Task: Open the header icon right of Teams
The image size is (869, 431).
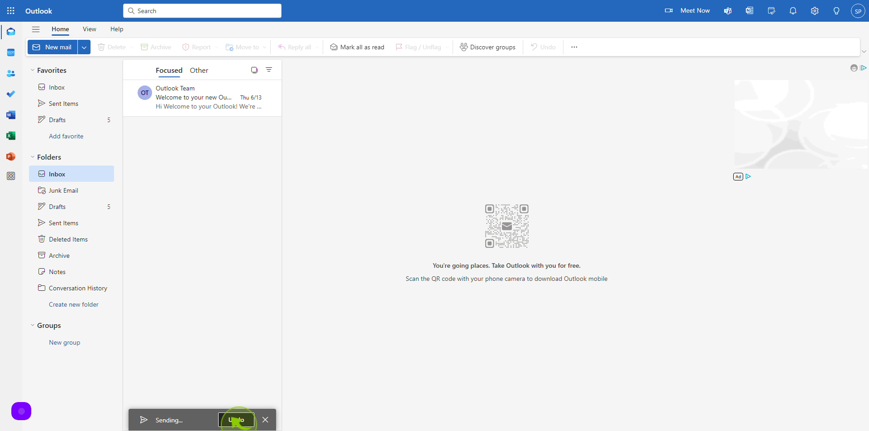Action: point(750,11)
